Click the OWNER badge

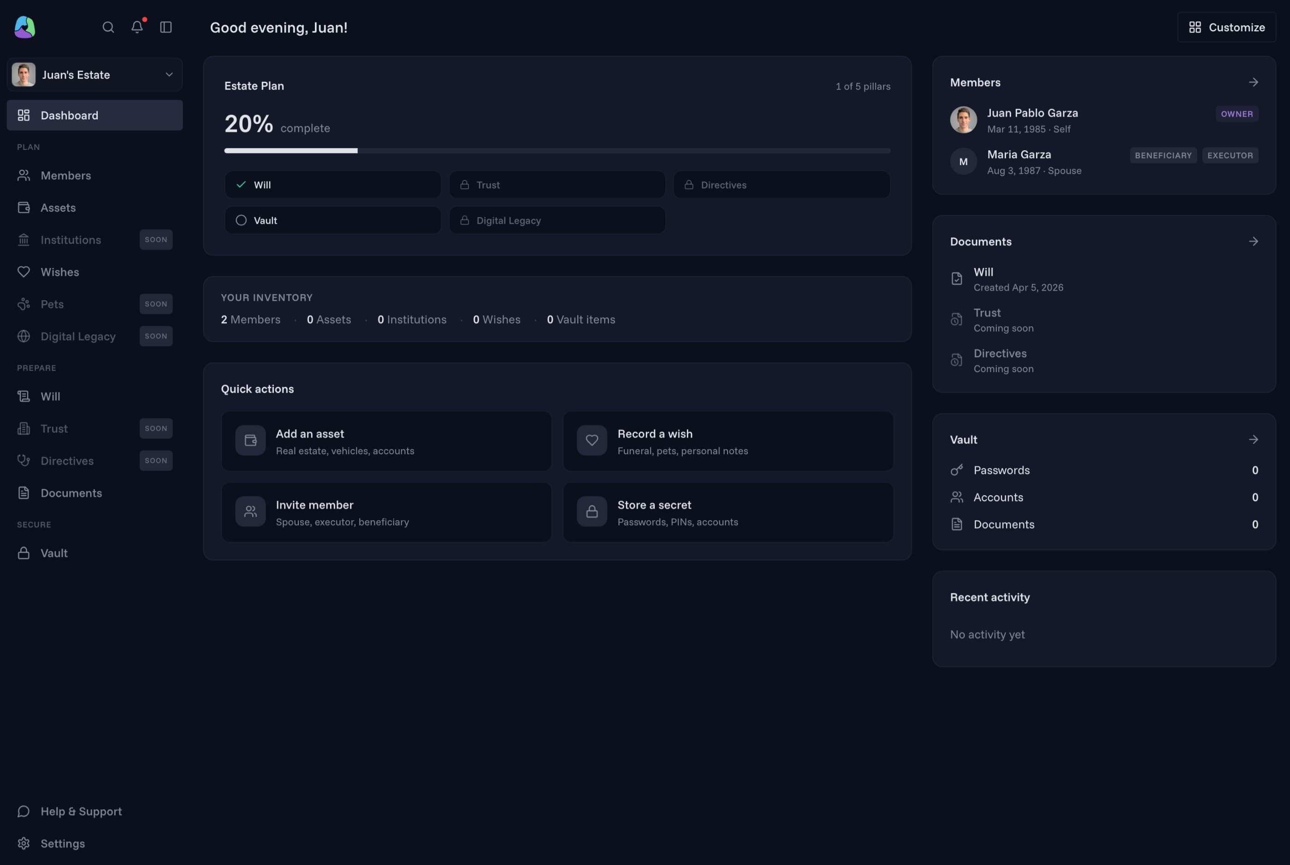1237,113
